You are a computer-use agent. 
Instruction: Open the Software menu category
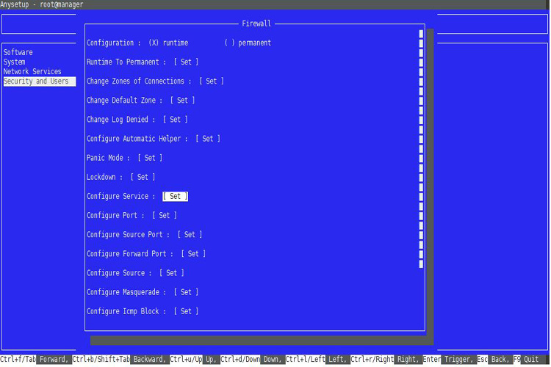click(x=18, y=52)
